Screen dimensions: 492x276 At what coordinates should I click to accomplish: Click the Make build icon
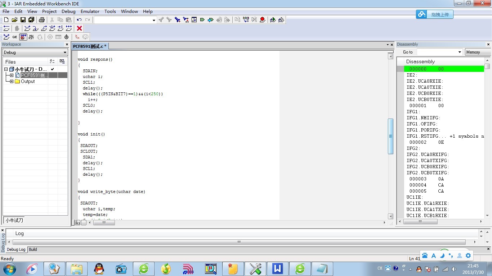click(x=246, y=20)
